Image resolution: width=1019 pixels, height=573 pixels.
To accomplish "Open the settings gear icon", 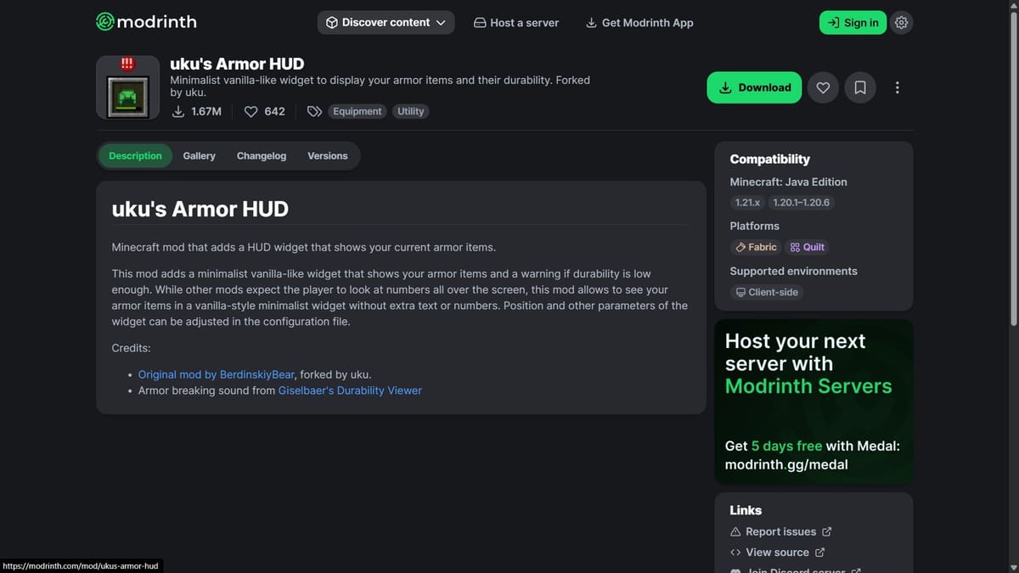I will pyautogui.click(x=902, y=23).
